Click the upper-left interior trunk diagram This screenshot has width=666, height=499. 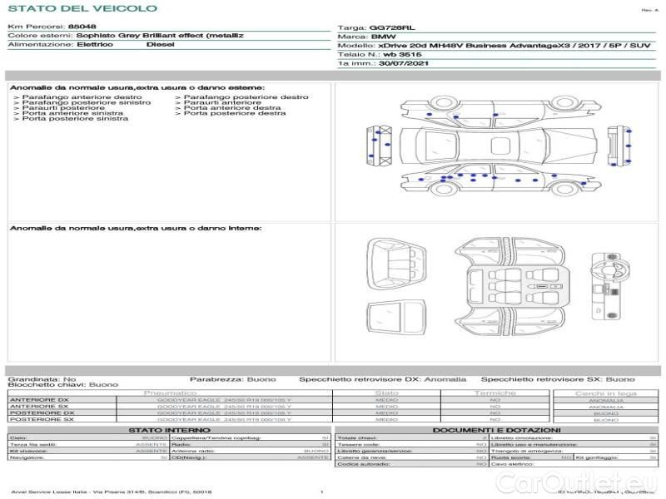395,259
